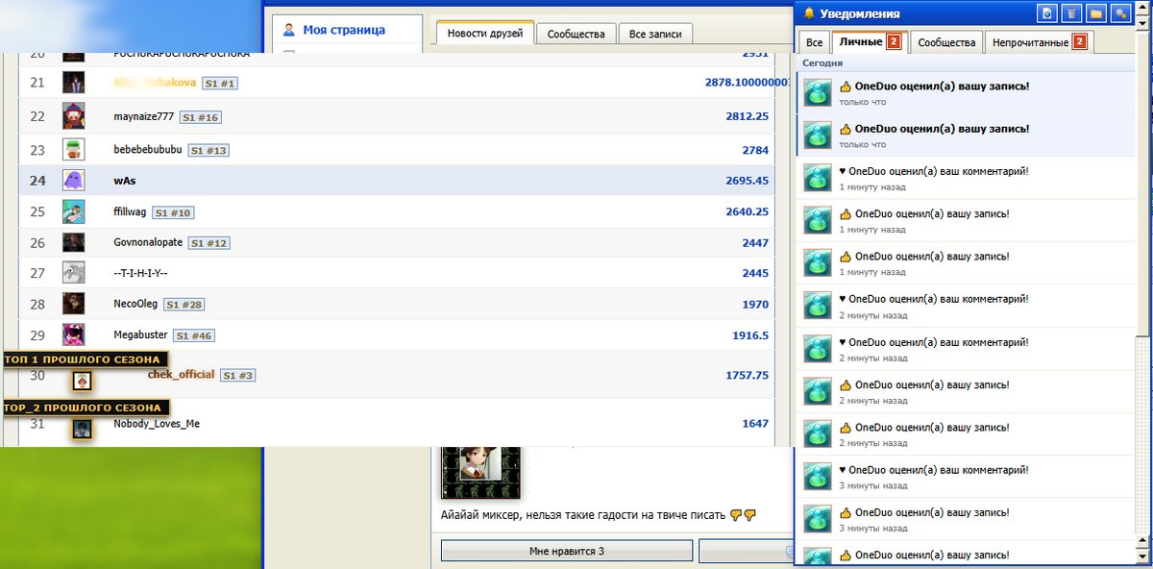Click the mark-as-read page icon in Уведомления header
The image size is (1153, 569).
pyautogui.click(x=1047, y=13)
